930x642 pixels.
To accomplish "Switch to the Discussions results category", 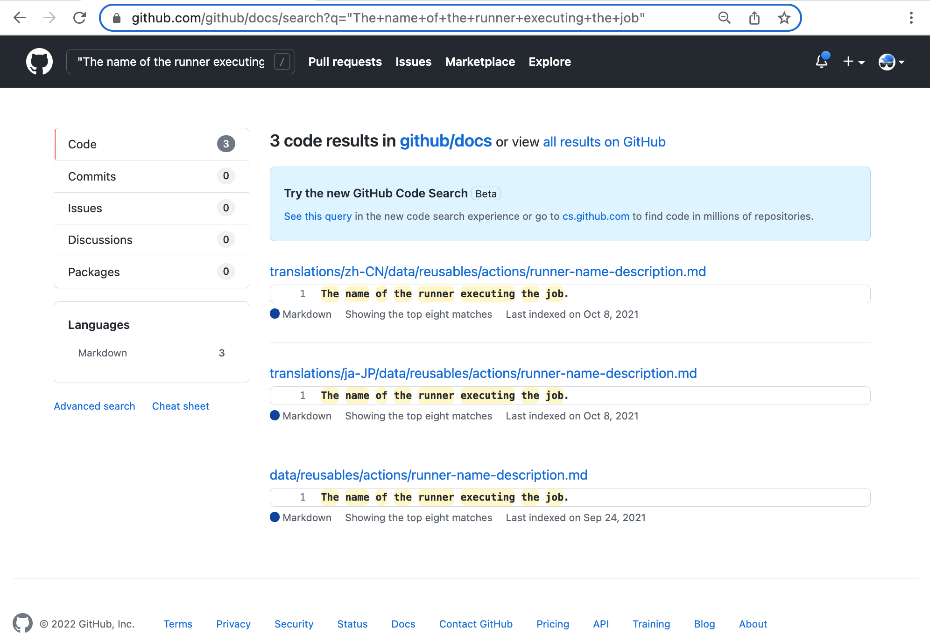I will click(x=100, y=240).
